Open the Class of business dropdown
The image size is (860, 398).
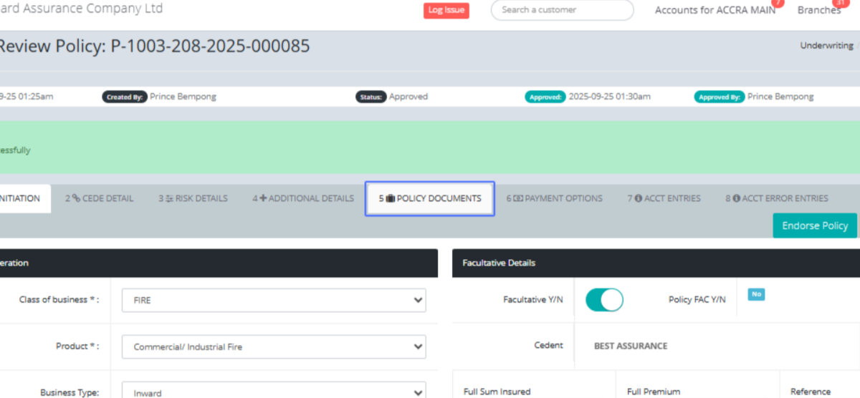(x=274, y=301)
